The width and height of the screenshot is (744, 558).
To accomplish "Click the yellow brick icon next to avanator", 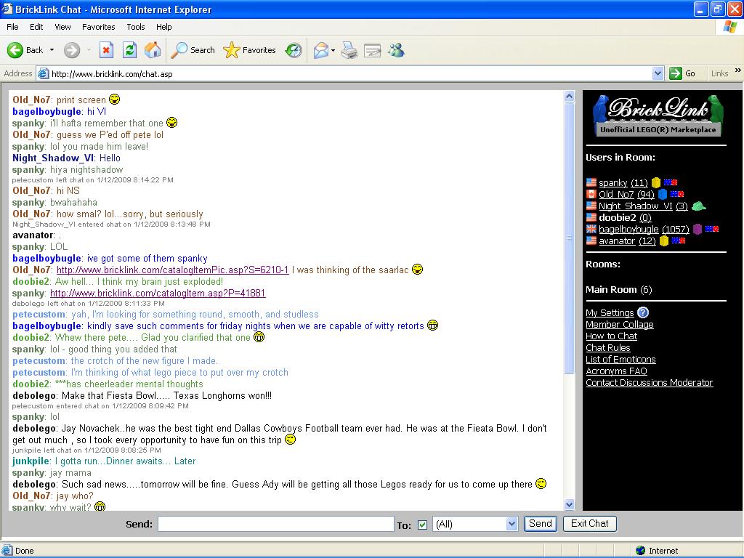I will tap(664, 241).
